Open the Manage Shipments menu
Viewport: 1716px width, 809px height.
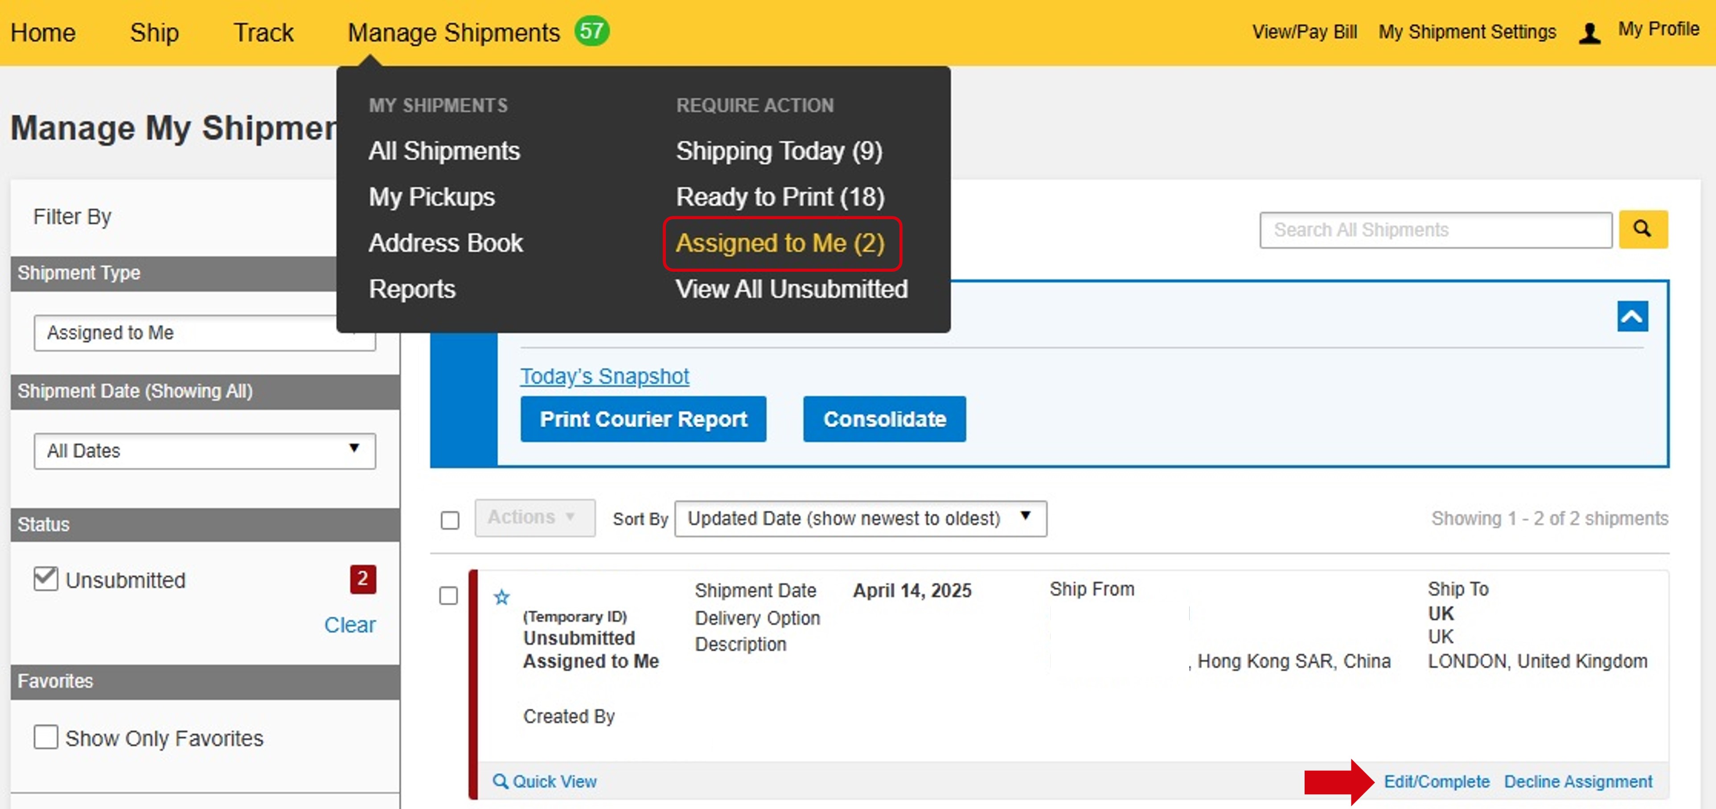[x=454, y=32]
